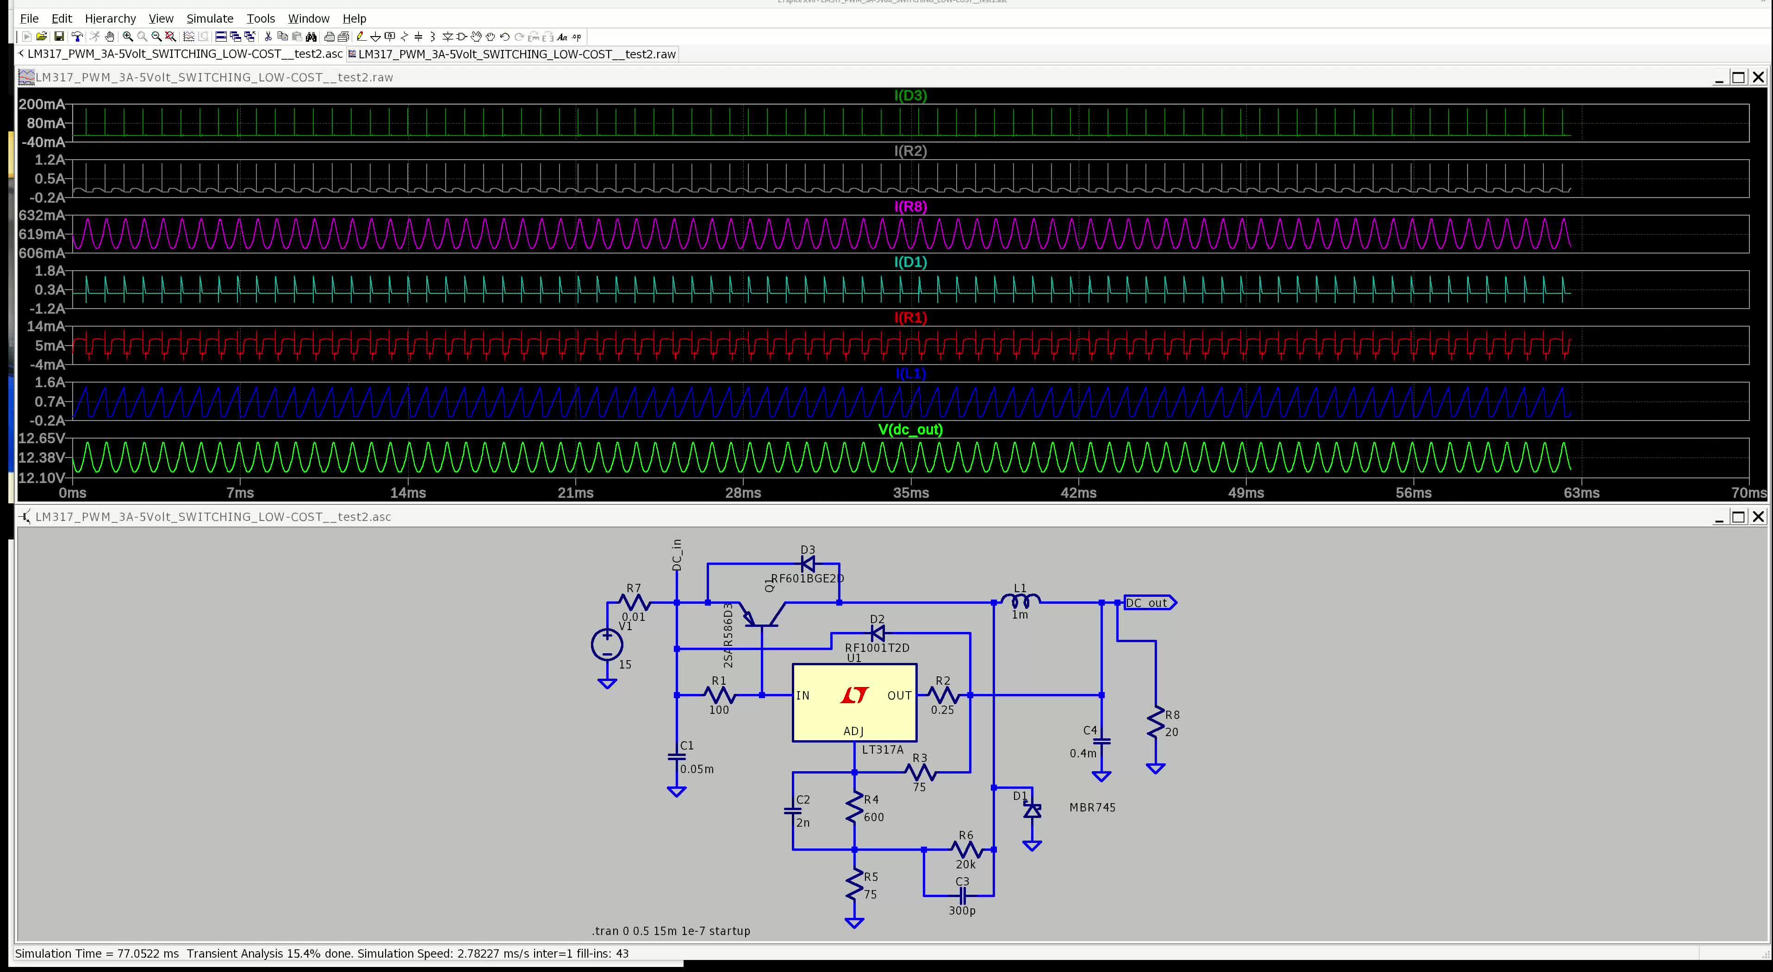Click the Open file folder icon
Screen dimensions: 1773x972
point(42,37)
